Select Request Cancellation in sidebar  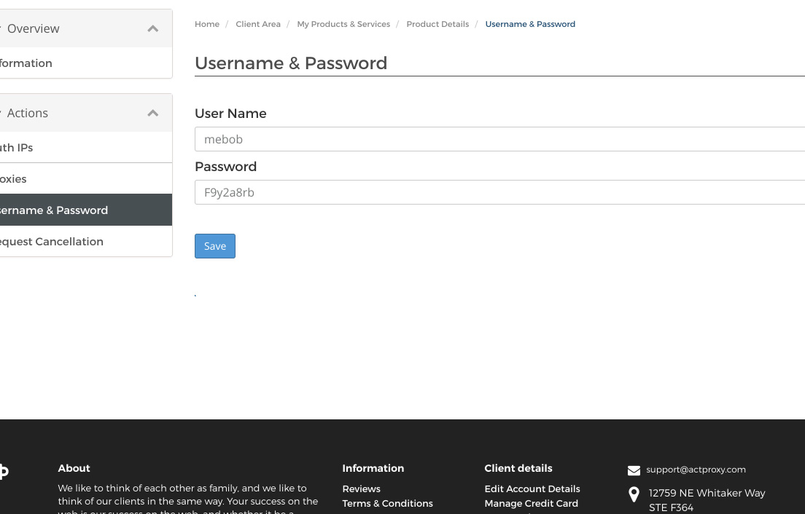[51, 242]
